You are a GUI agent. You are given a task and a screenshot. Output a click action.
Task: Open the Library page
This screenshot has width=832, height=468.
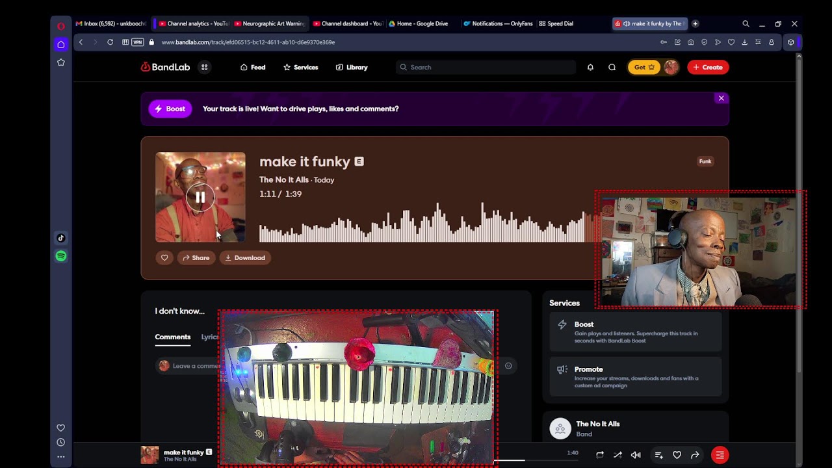[x=352, y=67]
